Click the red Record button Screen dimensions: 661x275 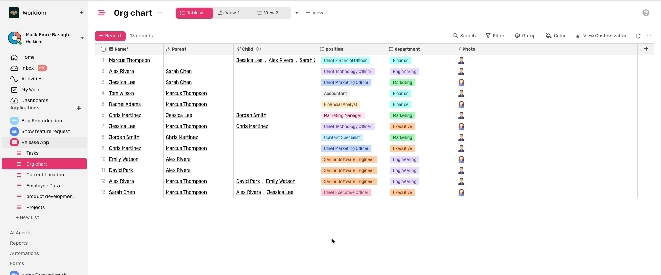(110, 36)
